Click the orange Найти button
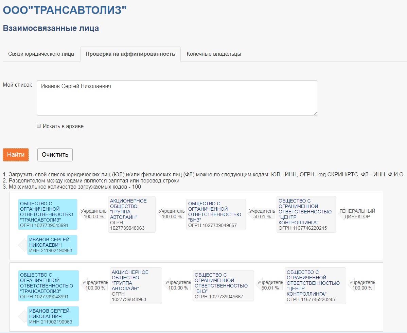Screen dimensions: 407x333 [16, 155]
